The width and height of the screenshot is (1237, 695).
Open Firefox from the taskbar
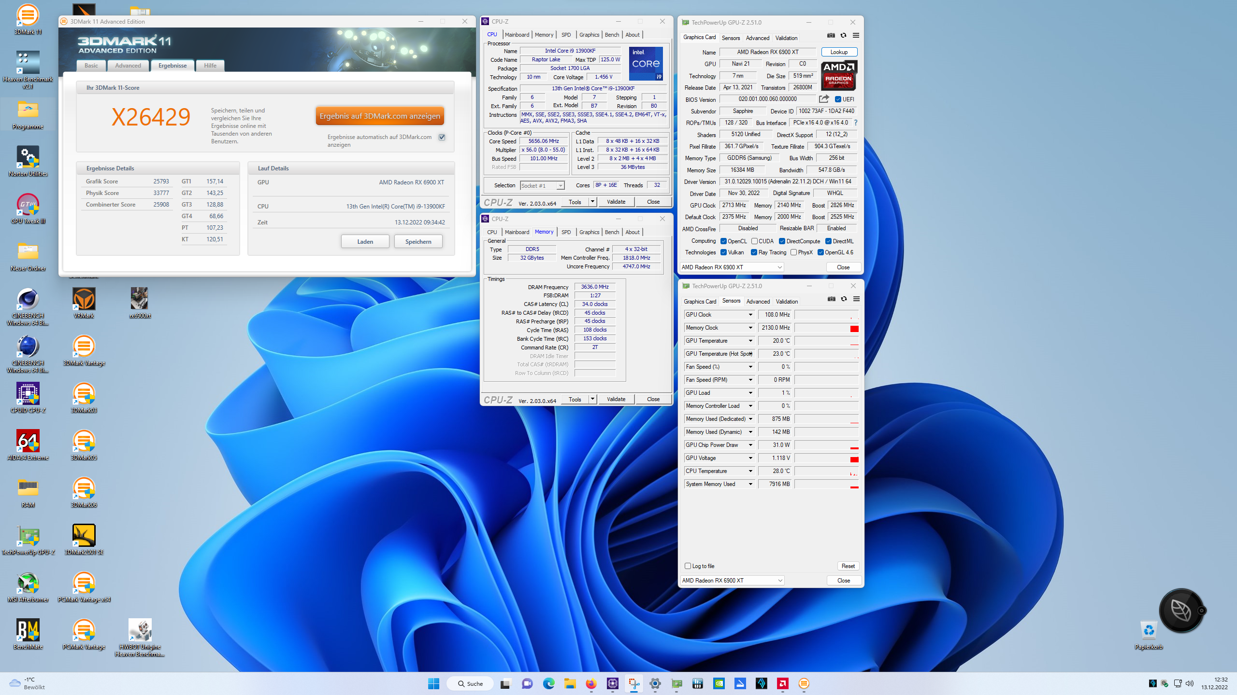591,683
